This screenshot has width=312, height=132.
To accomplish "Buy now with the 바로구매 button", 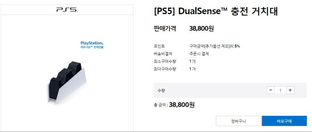I will (x=284, y=121).
